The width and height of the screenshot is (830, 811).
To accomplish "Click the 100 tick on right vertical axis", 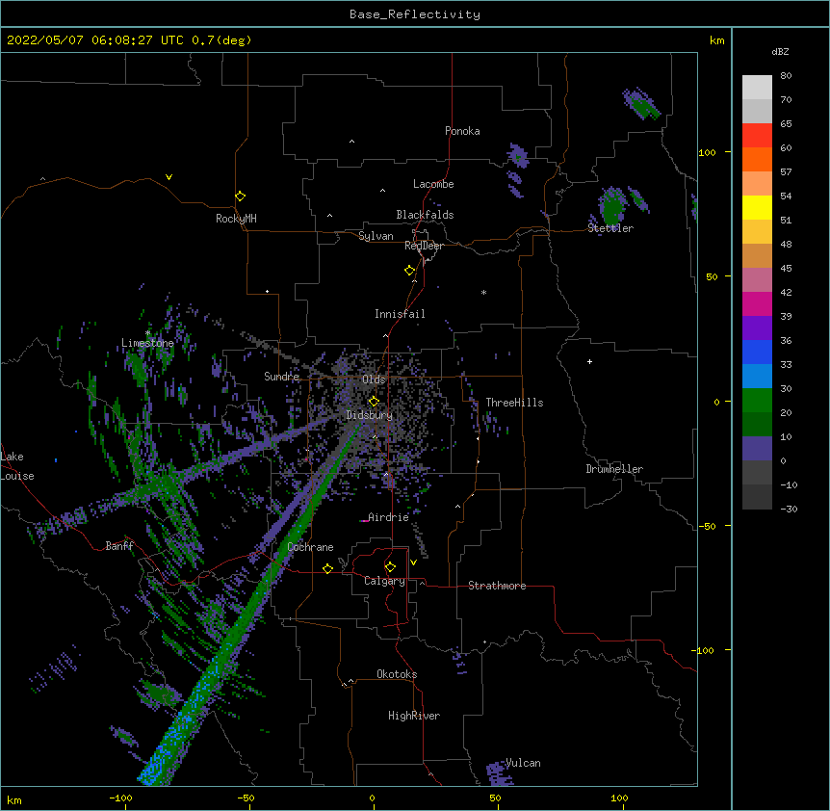I will click(x=707, y=152).
